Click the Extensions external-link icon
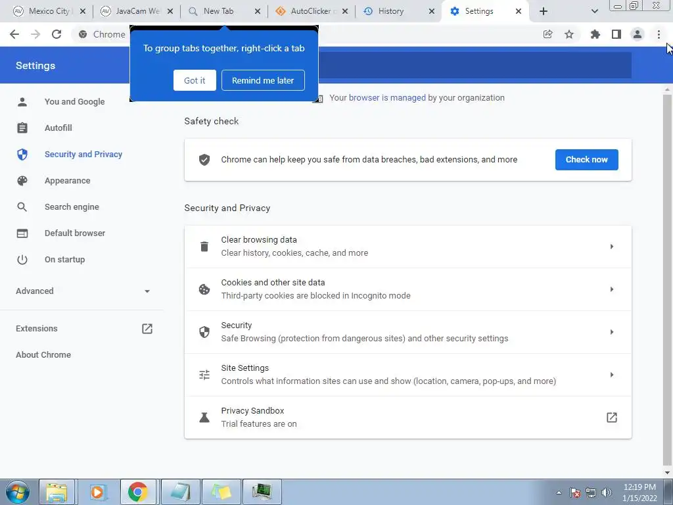 tap(147, 329)
